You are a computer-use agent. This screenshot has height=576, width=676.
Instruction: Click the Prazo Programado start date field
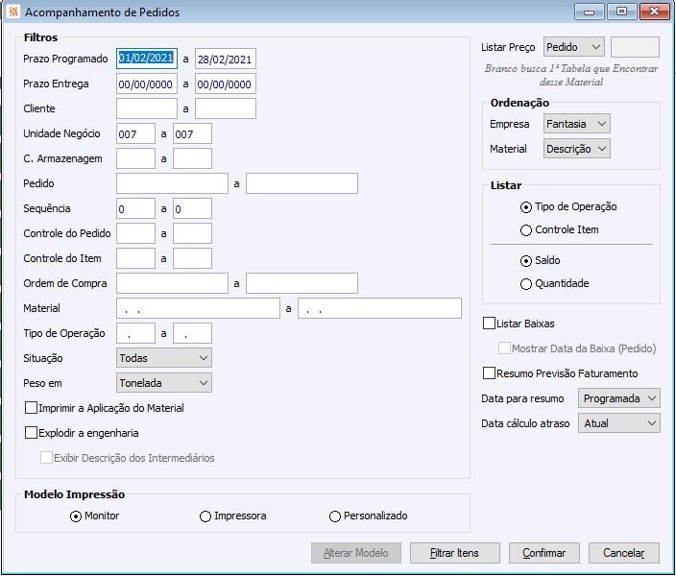pyautogui.click(x=147, y=59)
